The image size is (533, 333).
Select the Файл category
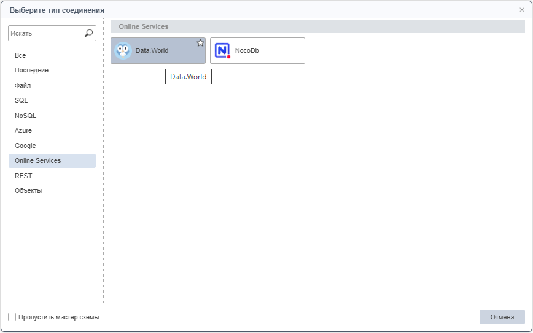click(x=23, y=85)
